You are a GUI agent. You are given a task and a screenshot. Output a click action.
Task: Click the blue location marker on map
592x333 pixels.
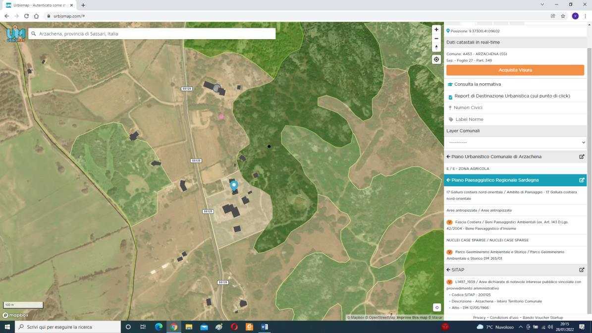click(234, 185)
